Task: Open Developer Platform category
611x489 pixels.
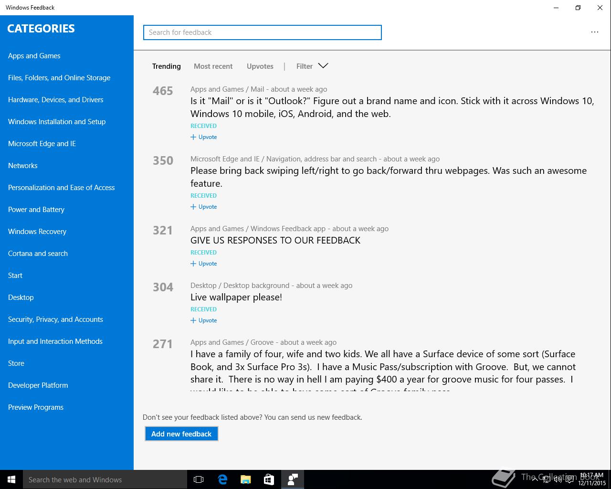Action: [38, 385]
